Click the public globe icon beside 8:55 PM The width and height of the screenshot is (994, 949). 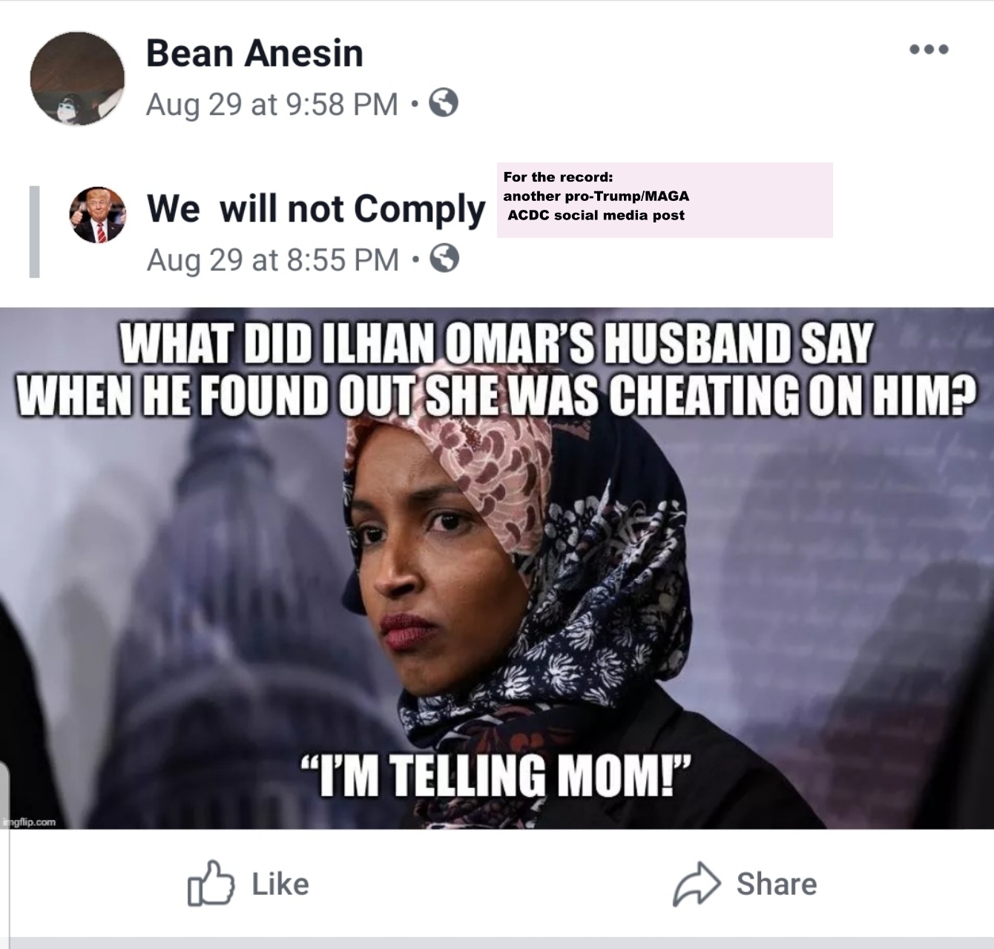coord(444,259)
